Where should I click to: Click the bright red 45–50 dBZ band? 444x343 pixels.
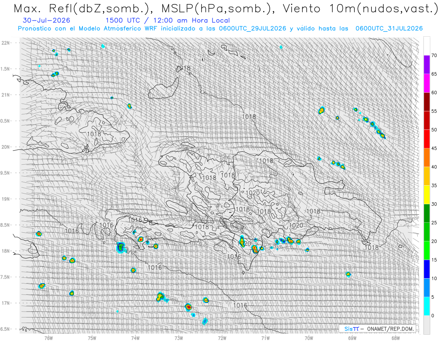click(x=427, y=139)
